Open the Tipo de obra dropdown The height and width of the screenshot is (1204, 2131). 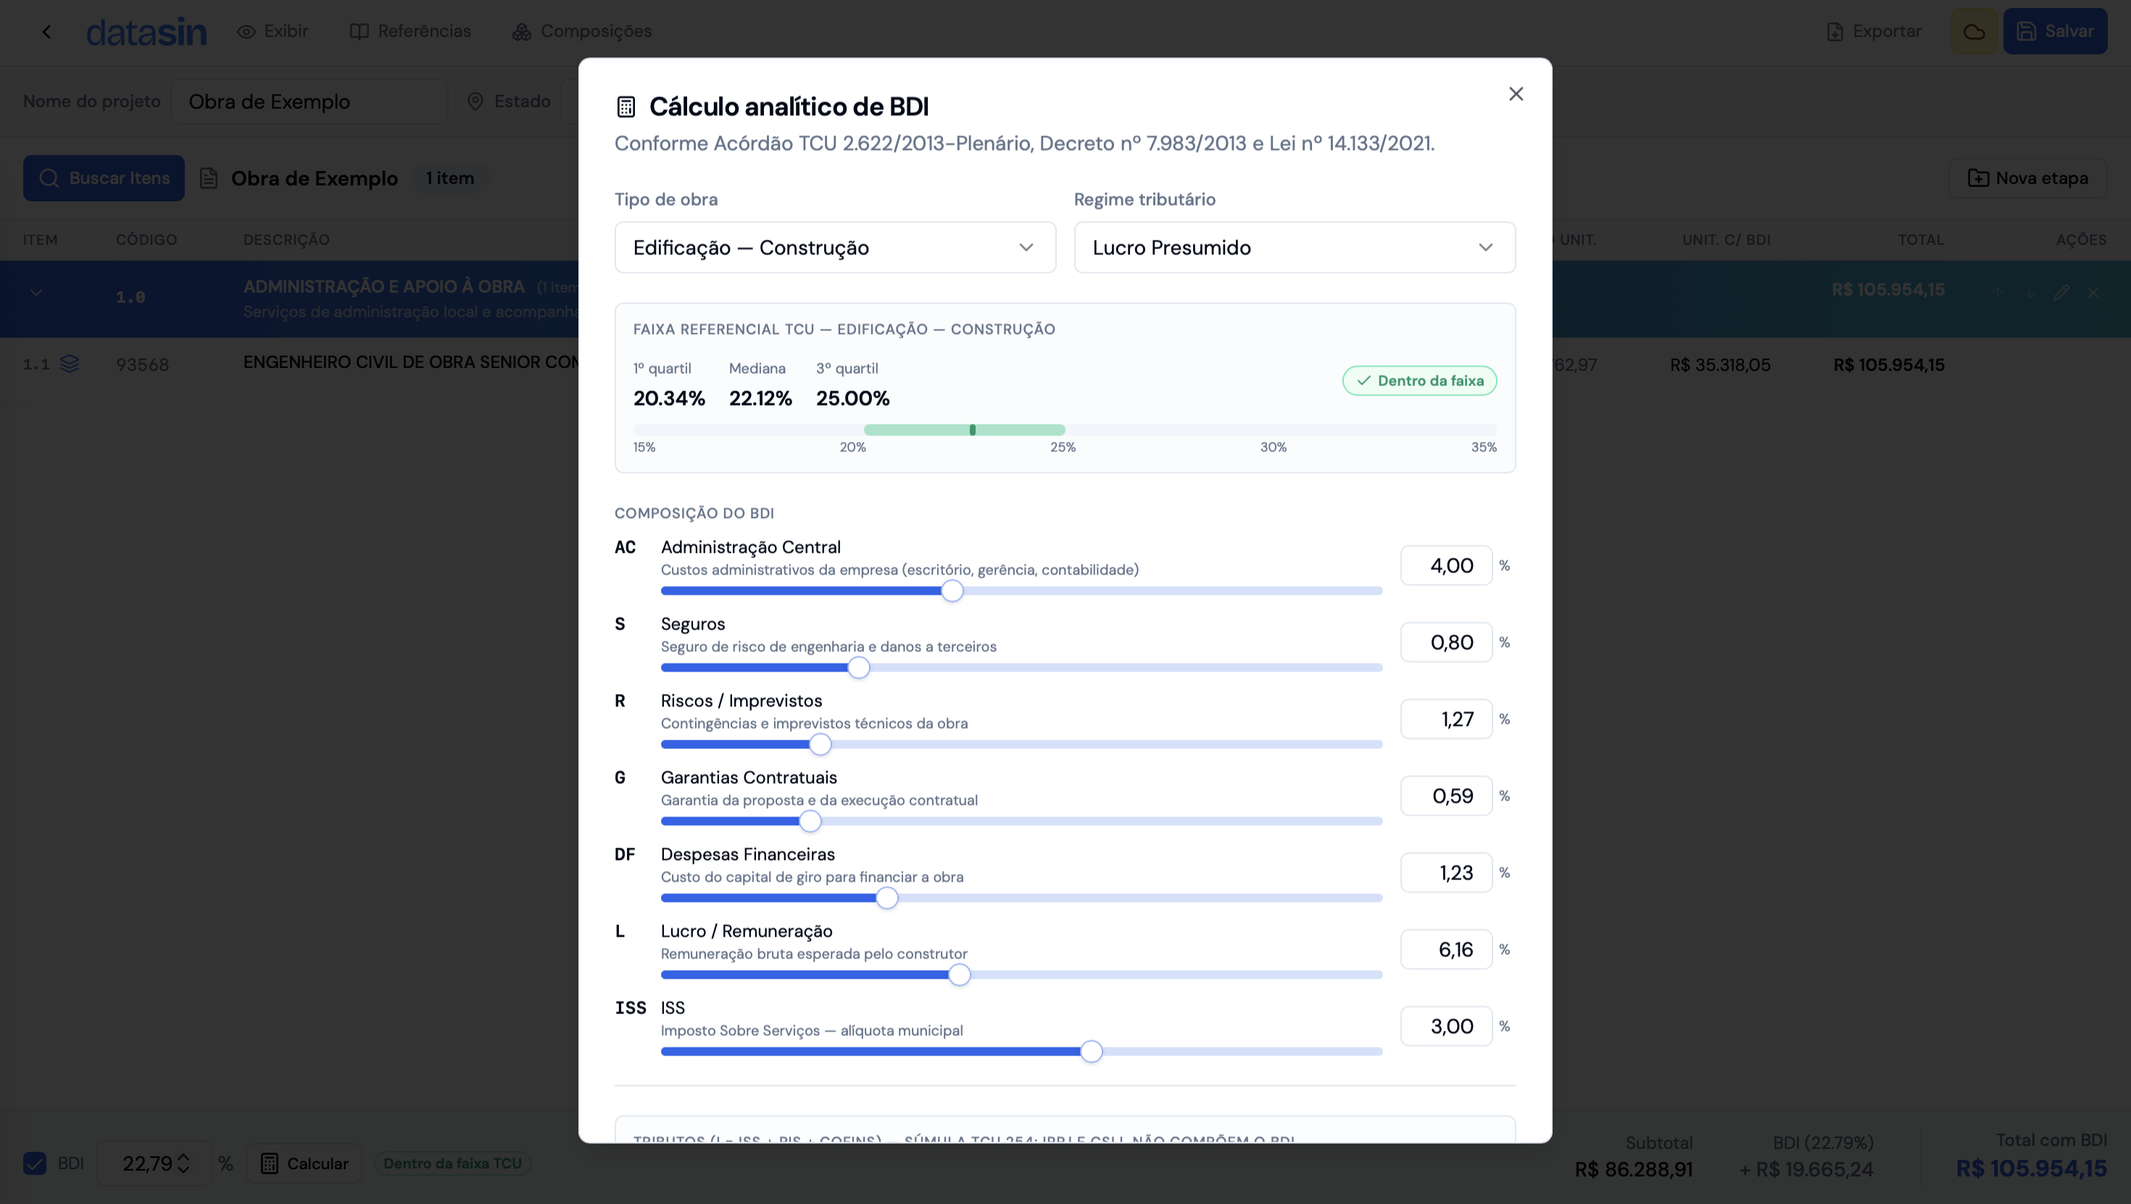(x=835, y=247)
